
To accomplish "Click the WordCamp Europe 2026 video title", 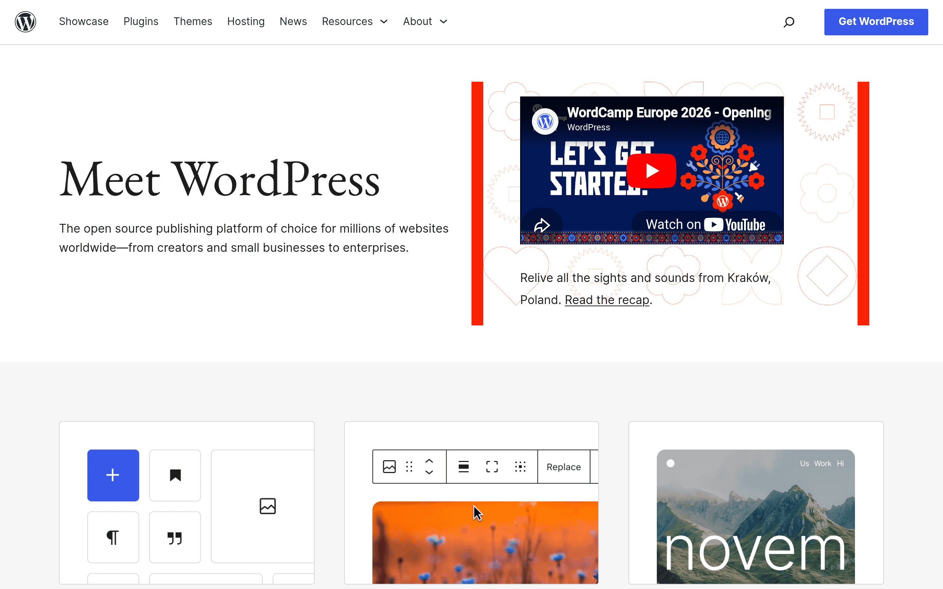I will click(669, 113).
